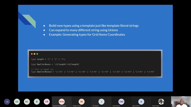This screenshot has width=191, height=107.
Task: Select the J participant tile
Action: (101, 102)
